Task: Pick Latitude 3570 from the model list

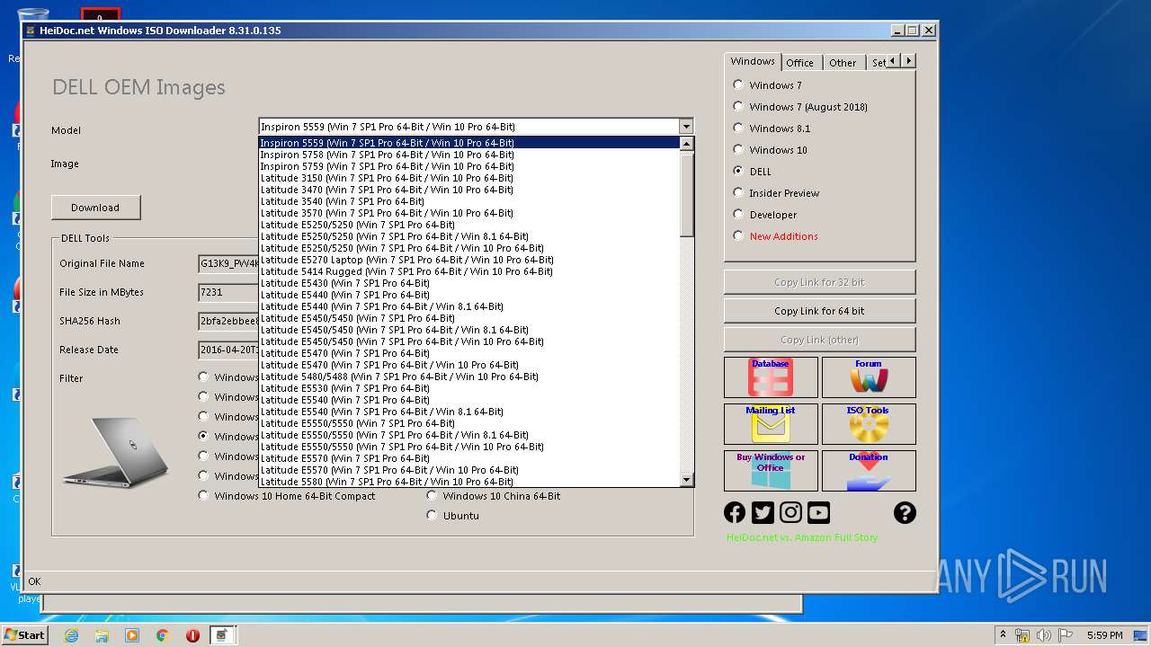Action: tap(468, 213)
